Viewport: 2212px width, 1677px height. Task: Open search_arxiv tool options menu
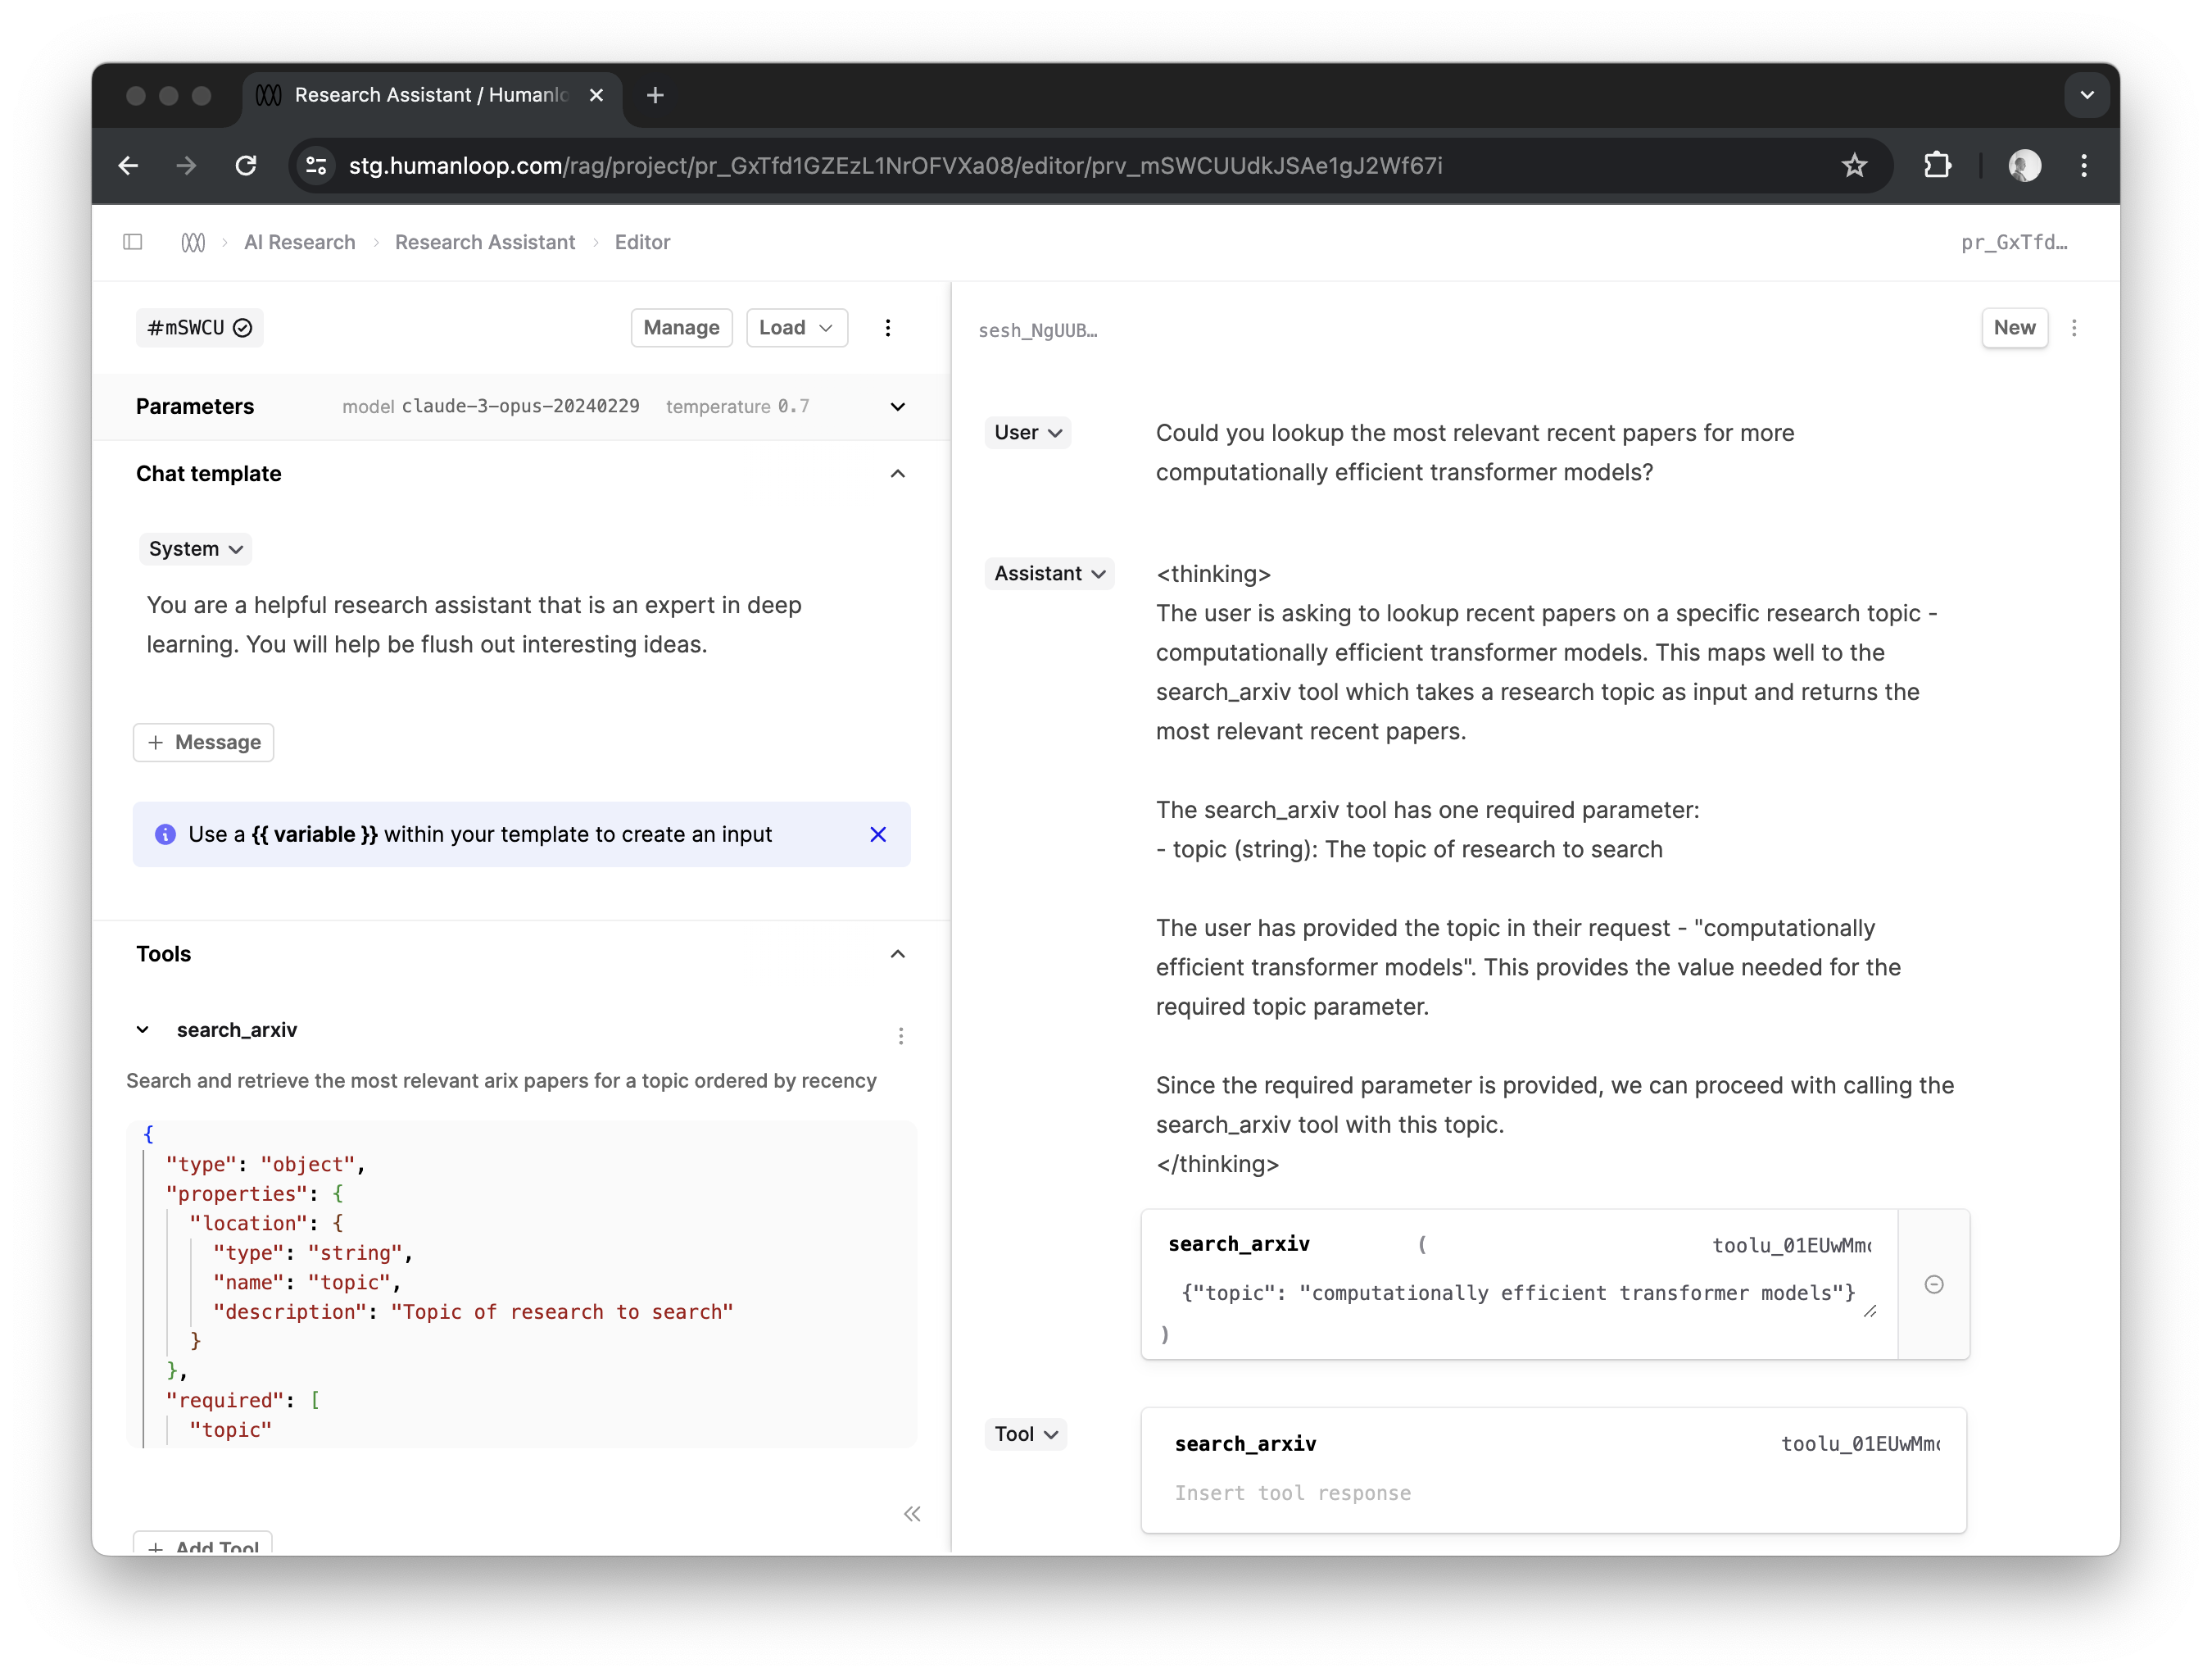[901, 1035]
